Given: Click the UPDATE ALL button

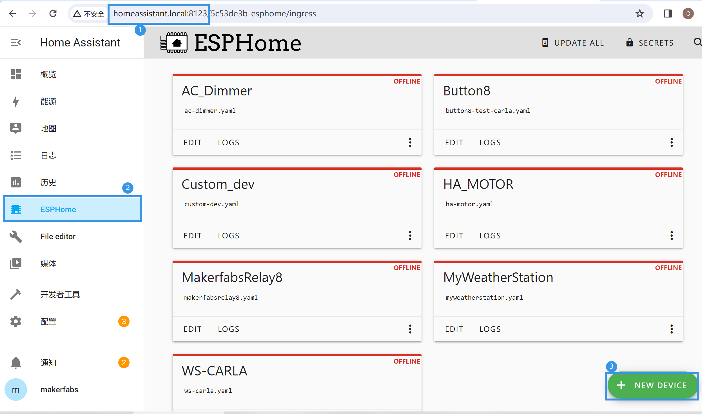Looking at the screenshot, I should tap(573, 43).
